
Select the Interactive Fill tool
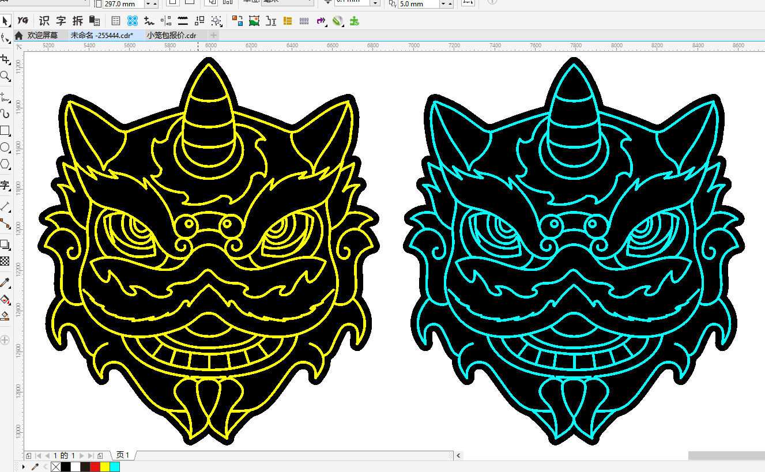click(x=5, y=300)
